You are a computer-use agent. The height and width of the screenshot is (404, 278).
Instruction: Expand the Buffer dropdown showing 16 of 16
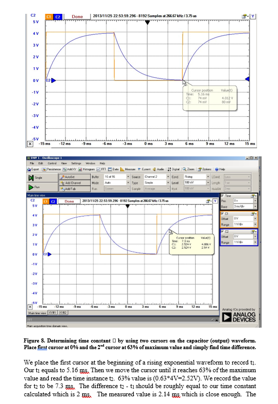click(x=128, y=177)
